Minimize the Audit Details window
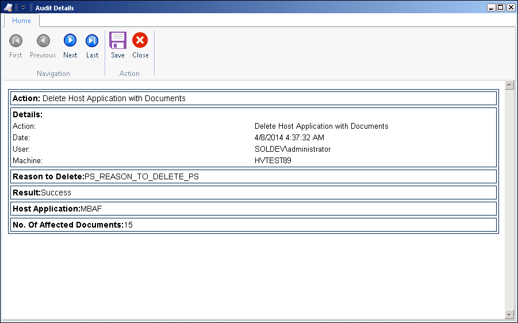Viewport: 518px width, 323px height. tap(492, 7)
